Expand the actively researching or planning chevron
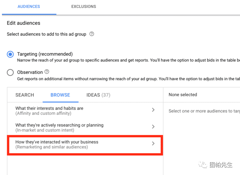The width and height of the screenshot is (240, 175). (153, 127)
